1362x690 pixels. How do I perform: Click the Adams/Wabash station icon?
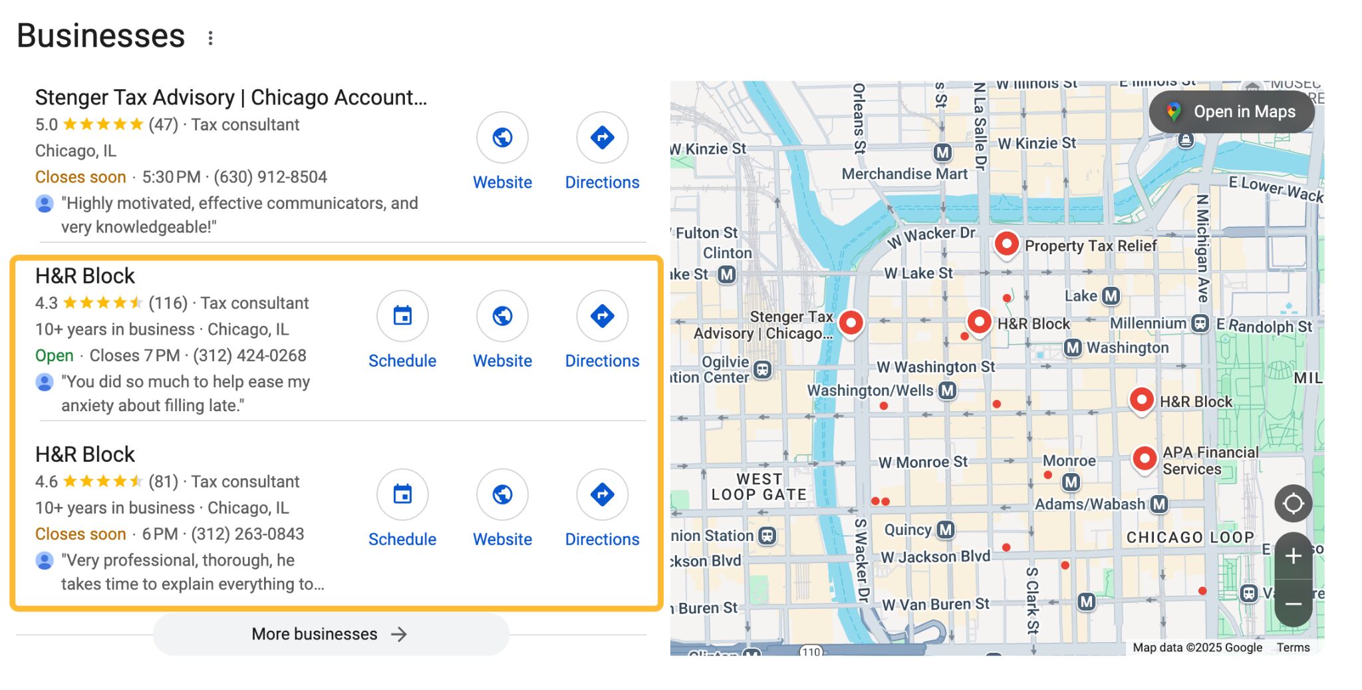[1159, 504]
